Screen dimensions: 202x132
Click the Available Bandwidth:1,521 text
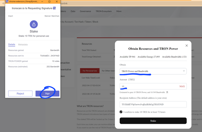pyautogui.click(x=174, y=57)
